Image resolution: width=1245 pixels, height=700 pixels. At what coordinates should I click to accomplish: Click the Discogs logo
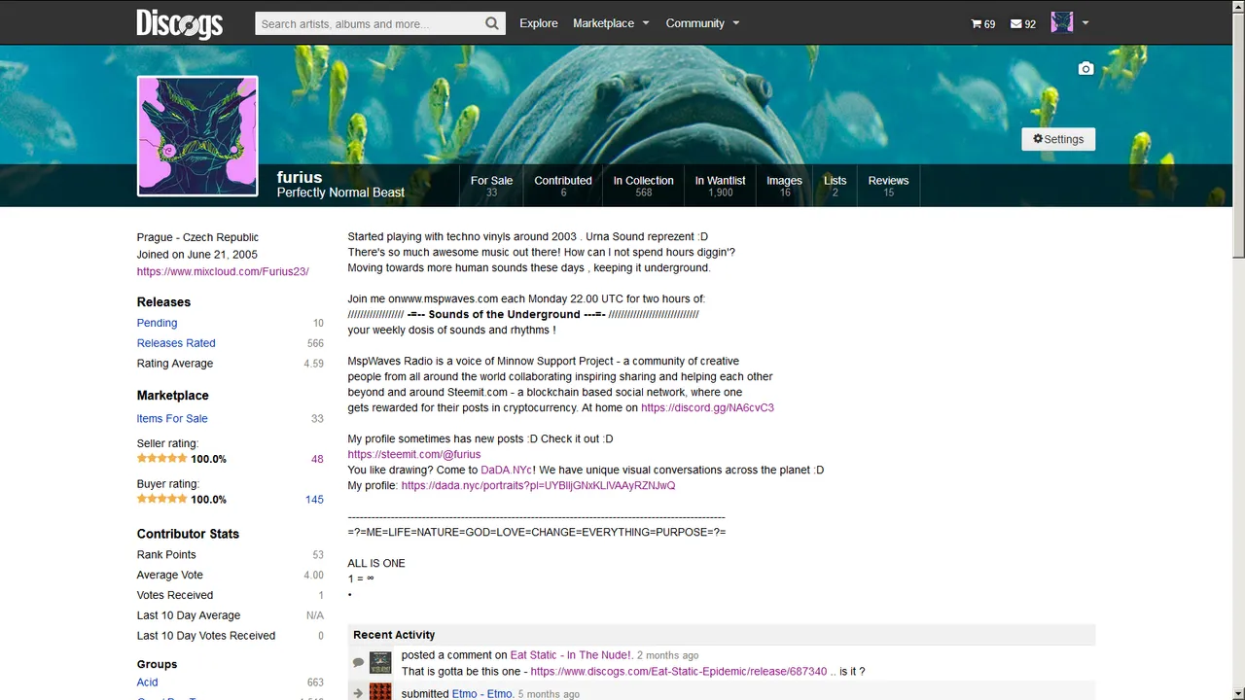tap(179, 22)
